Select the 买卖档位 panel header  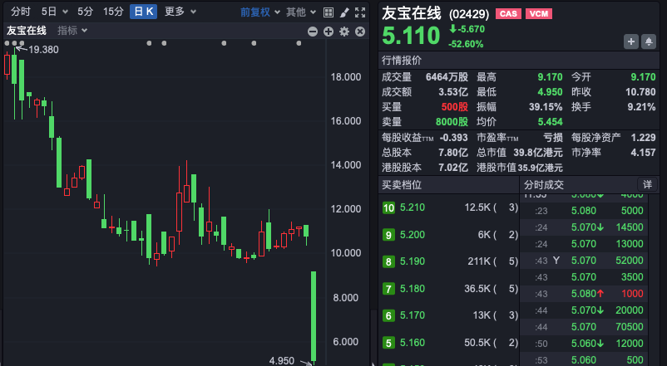click(402, 185)
